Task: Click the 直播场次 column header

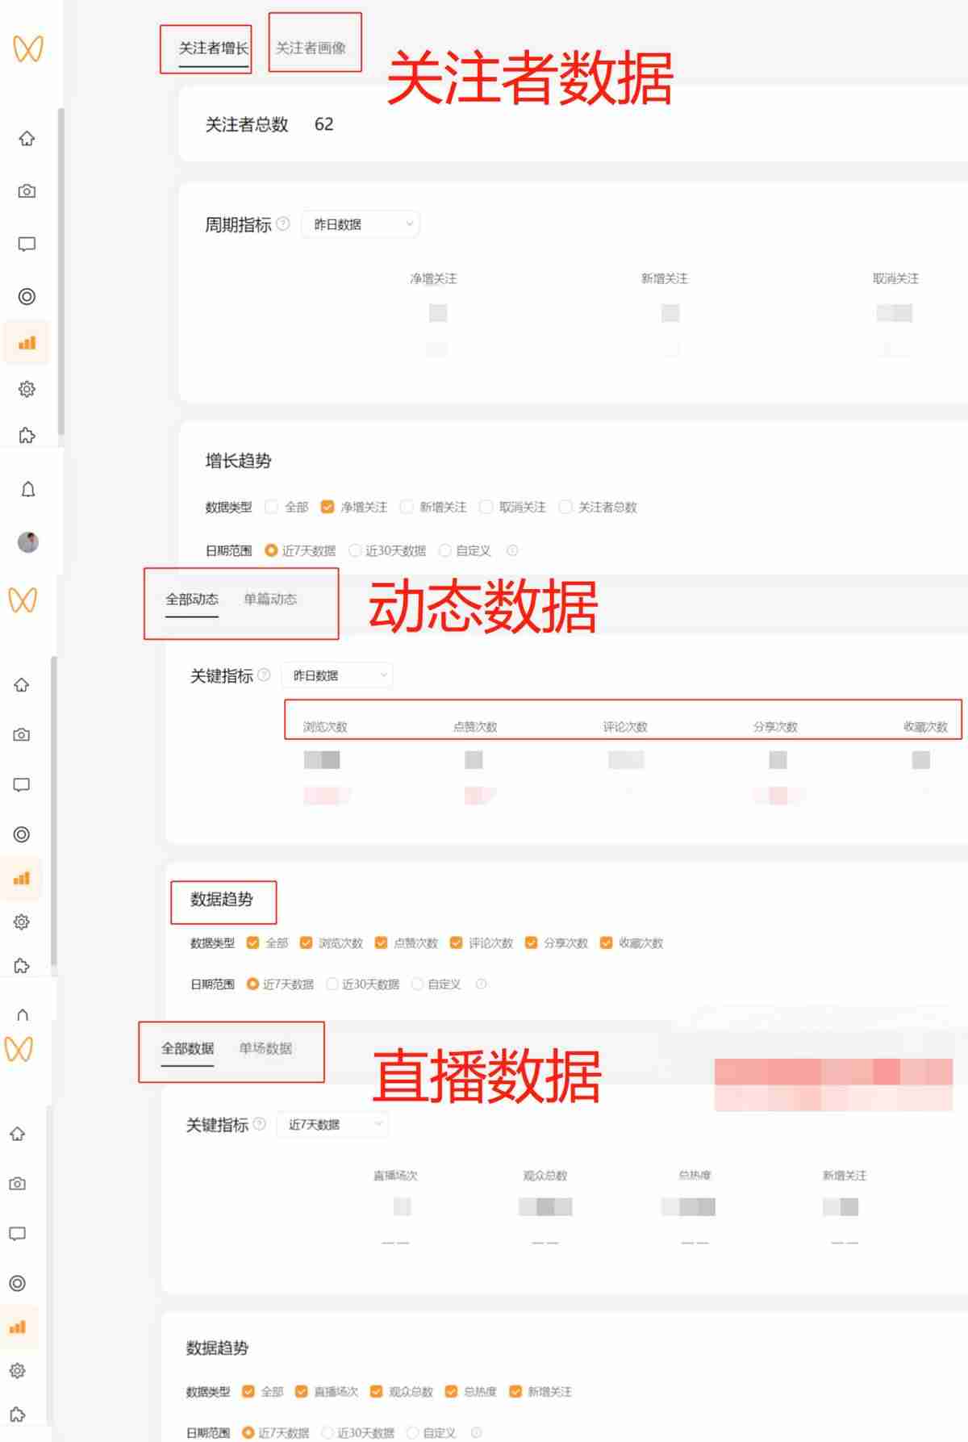Action: pos(395,1175)
